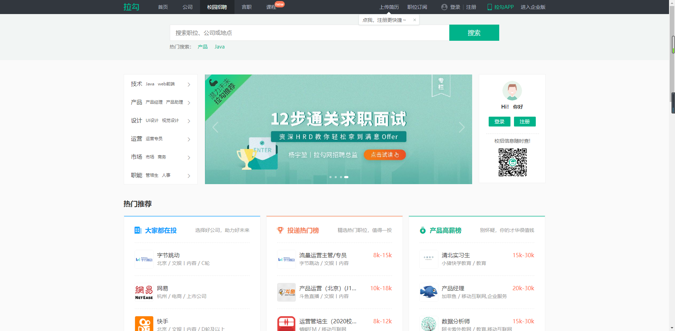The image size is (675, 331).
Task: Open the 流量运营主管/专员 job title
Action: coord(323,255)
